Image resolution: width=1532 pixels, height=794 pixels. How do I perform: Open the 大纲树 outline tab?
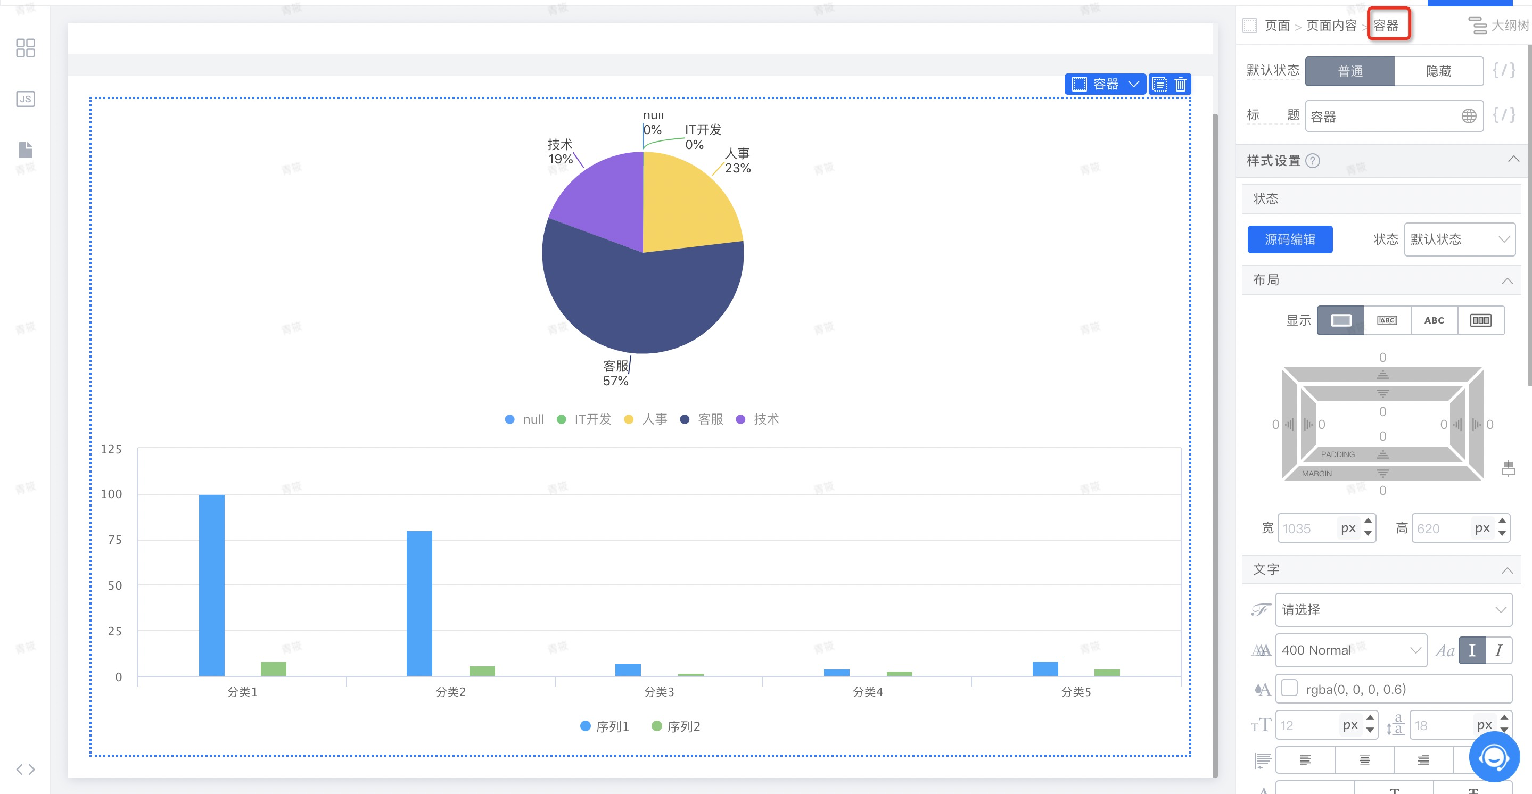(x=1498, y=26)
